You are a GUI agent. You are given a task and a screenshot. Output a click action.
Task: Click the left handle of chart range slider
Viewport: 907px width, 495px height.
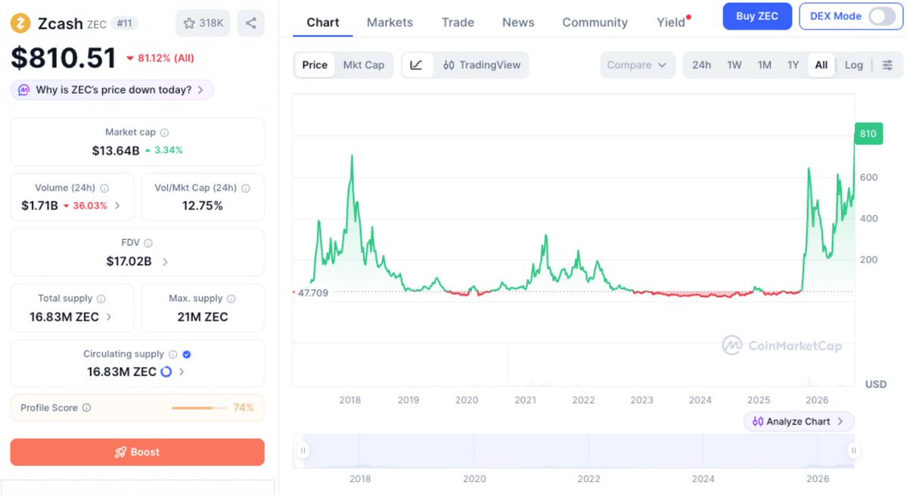(x=303, y=450)
